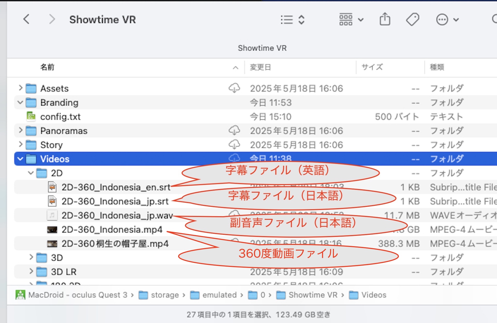Select the Panoramas folder icon
The height and width of the screenshot is (323, 497).
click(x=31, y=131)
